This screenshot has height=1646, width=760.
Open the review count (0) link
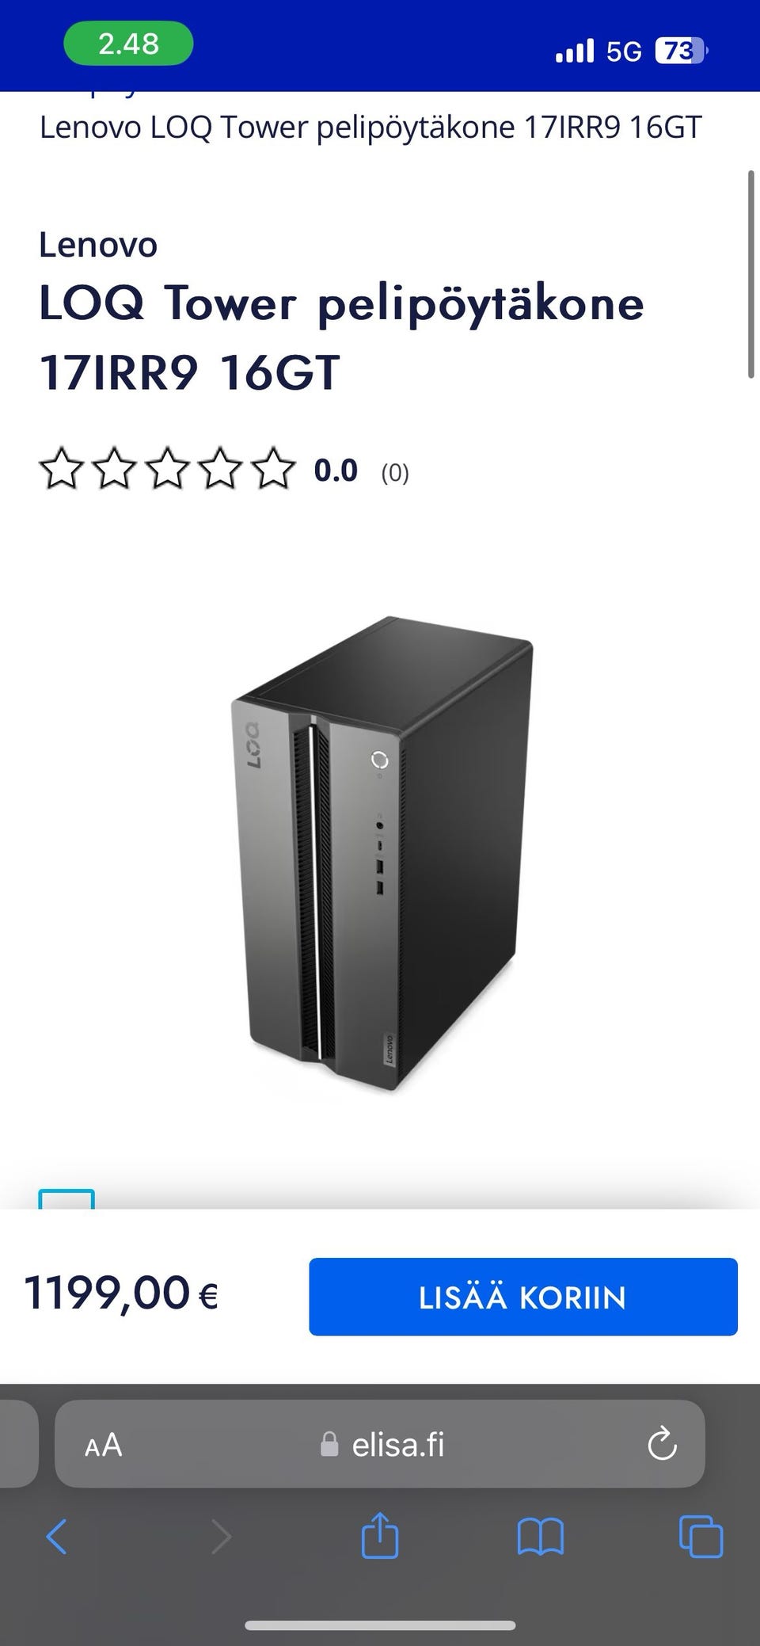395,473
